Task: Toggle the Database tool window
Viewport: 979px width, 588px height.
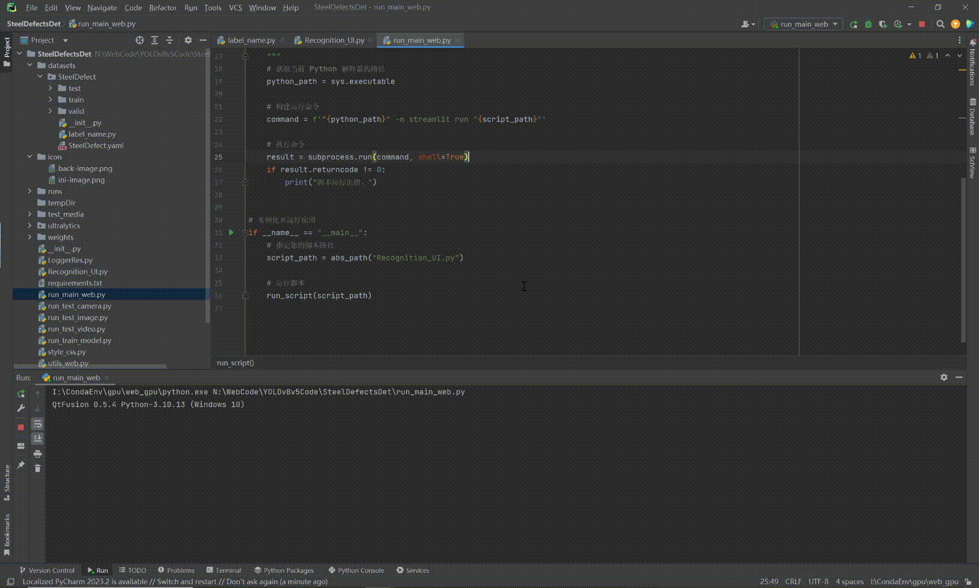Action: click(972, 117)
